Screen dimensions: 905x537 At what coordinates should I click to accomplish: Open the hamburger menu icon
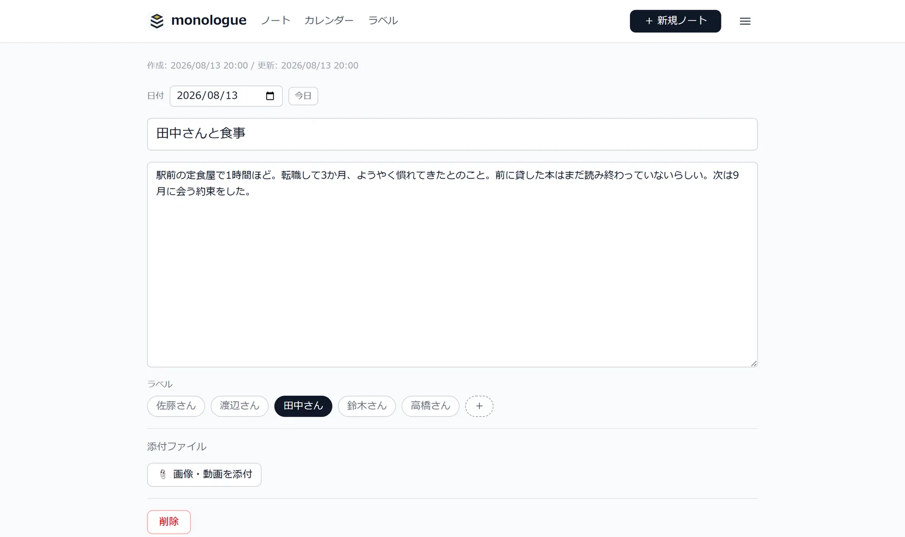pyautogui.click(x=745, y=21)
